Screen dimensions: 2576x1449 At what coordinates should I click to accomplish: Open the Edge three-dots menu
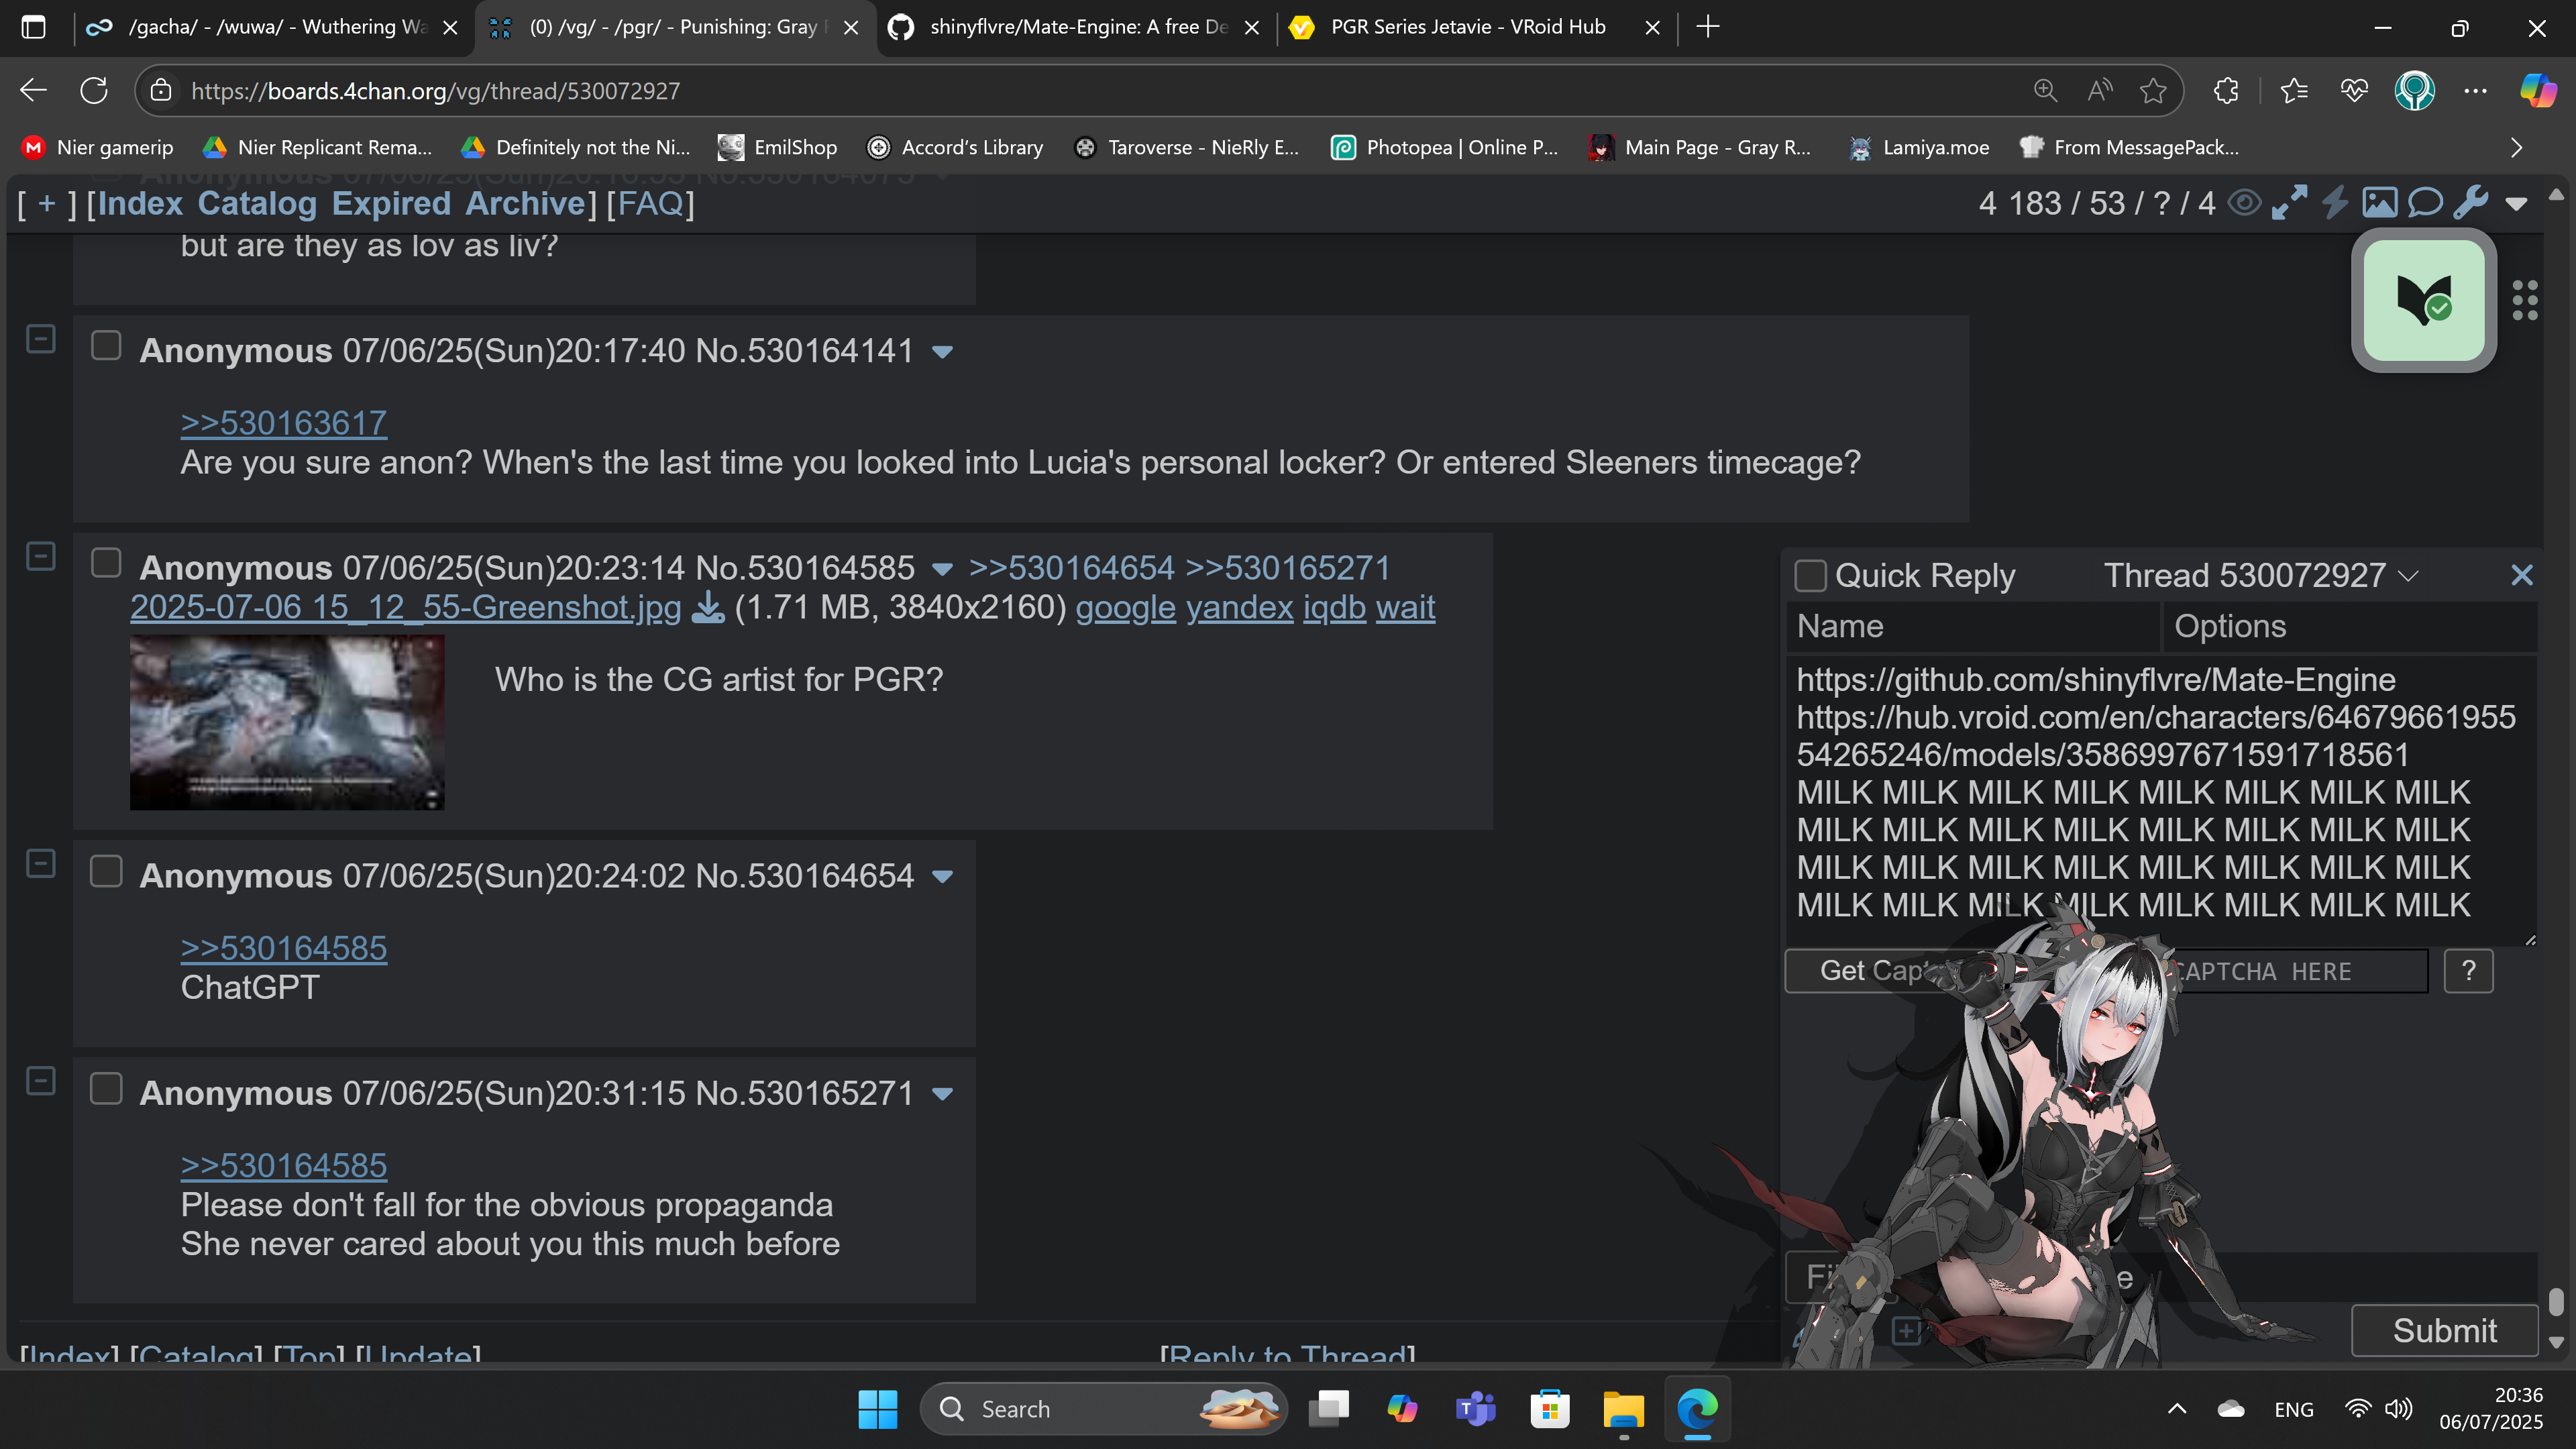pyautogui.click(x=2475, y=91)
